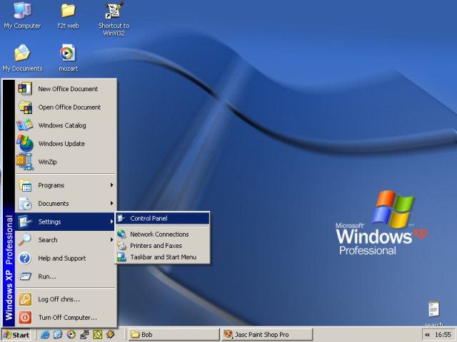Open the Run... dialog
Image resolution: width=457 pixels, height=342 pixels.
[x=66, y=276]
